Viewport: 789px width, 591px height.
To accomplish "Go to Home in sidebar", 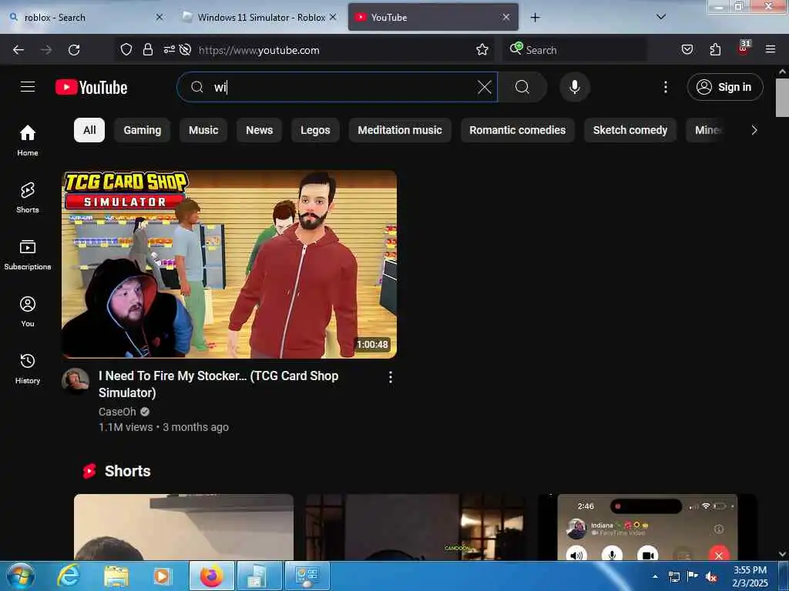I will [x=28, y=140].
